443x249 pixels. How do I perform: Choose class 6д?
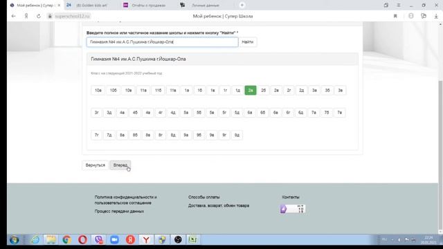[x=300, y=113]
